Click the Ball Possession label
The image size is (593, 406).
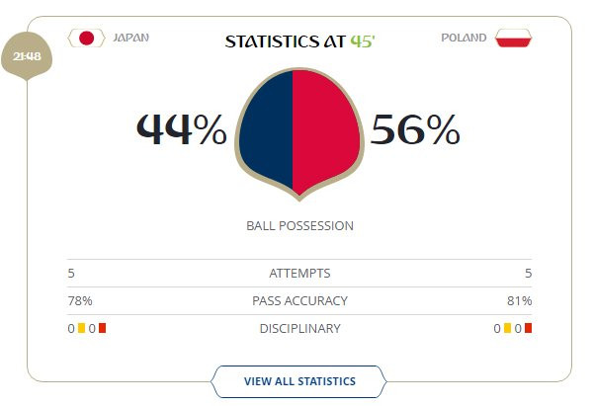[299, 226]
